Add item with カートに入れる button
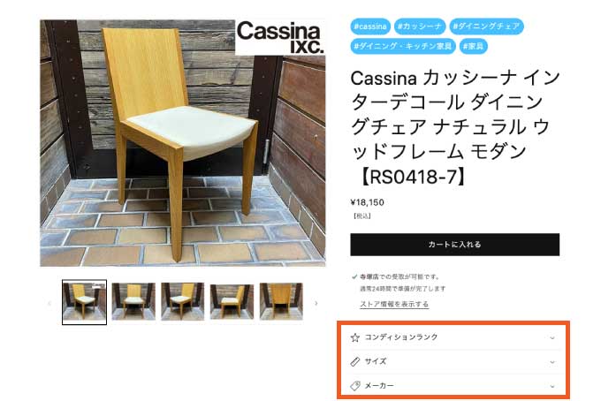 [x=454, y=245]
